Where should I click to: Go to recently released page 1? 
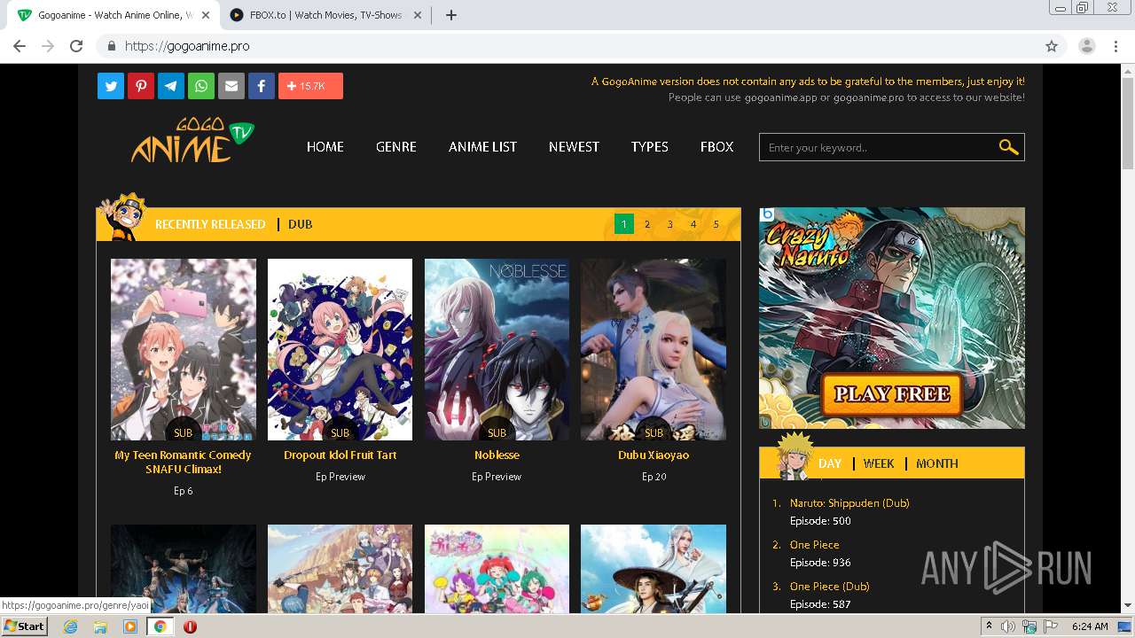[x=624, y=224]
